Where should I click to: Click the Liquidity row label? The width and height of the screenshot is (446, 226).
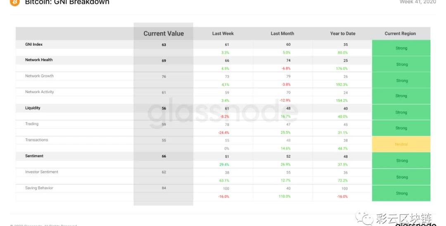click(33, 108)
